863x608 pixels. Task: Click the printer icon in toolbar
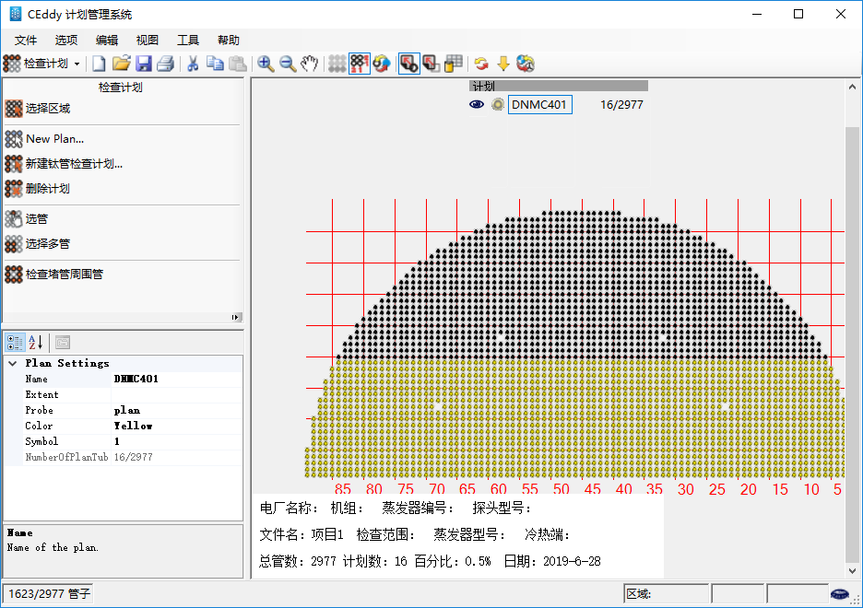166,64
